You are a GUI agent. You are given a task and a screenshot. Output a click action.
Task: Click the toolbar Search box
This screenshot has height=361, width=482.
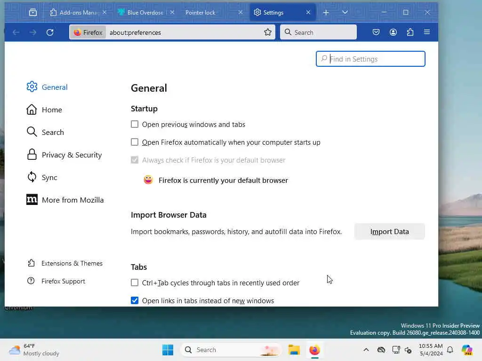click(319, 32)
